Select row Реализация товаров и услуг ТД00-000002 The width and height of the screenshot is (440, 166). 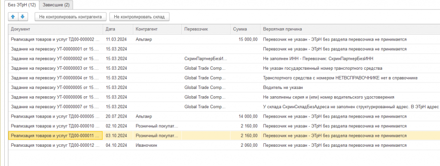(224, 39)
